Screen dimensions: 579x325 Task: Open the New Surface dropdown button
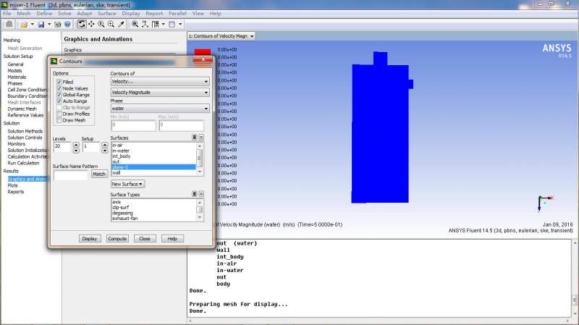[x=127, y=184]
